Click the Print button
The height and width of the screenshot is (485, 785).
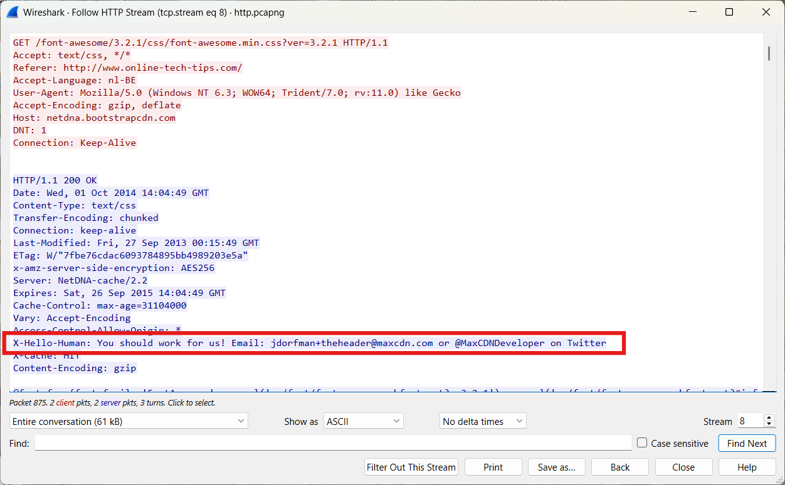pos(493,467)
